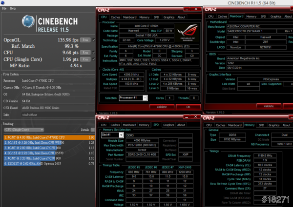Run the CPU benchmark
293x207 pixels.
85,53
